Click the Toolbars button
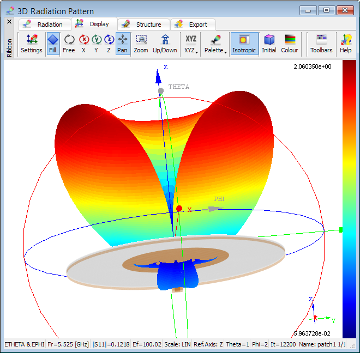360x353 pixels. point(321,44)
